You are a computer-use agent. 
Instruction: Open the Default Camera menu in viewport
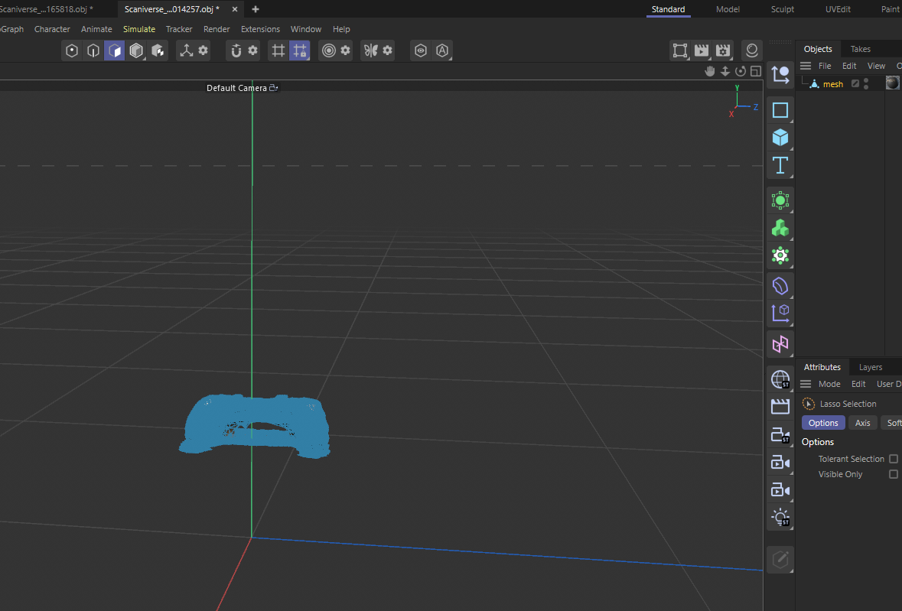[237, 87]
